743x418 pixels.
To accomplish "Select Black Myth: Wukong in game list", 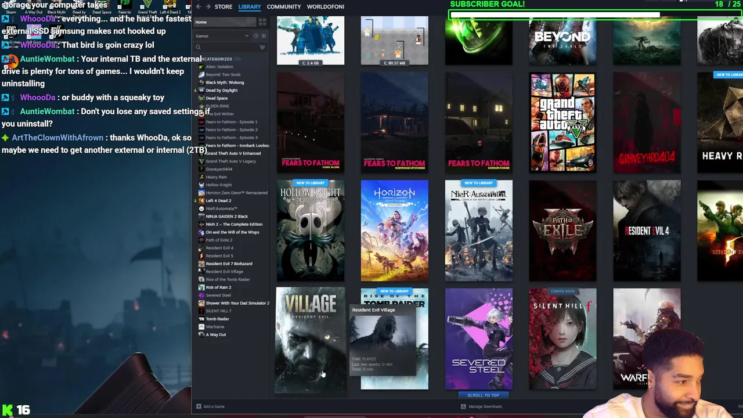I will tap(225, 82).
